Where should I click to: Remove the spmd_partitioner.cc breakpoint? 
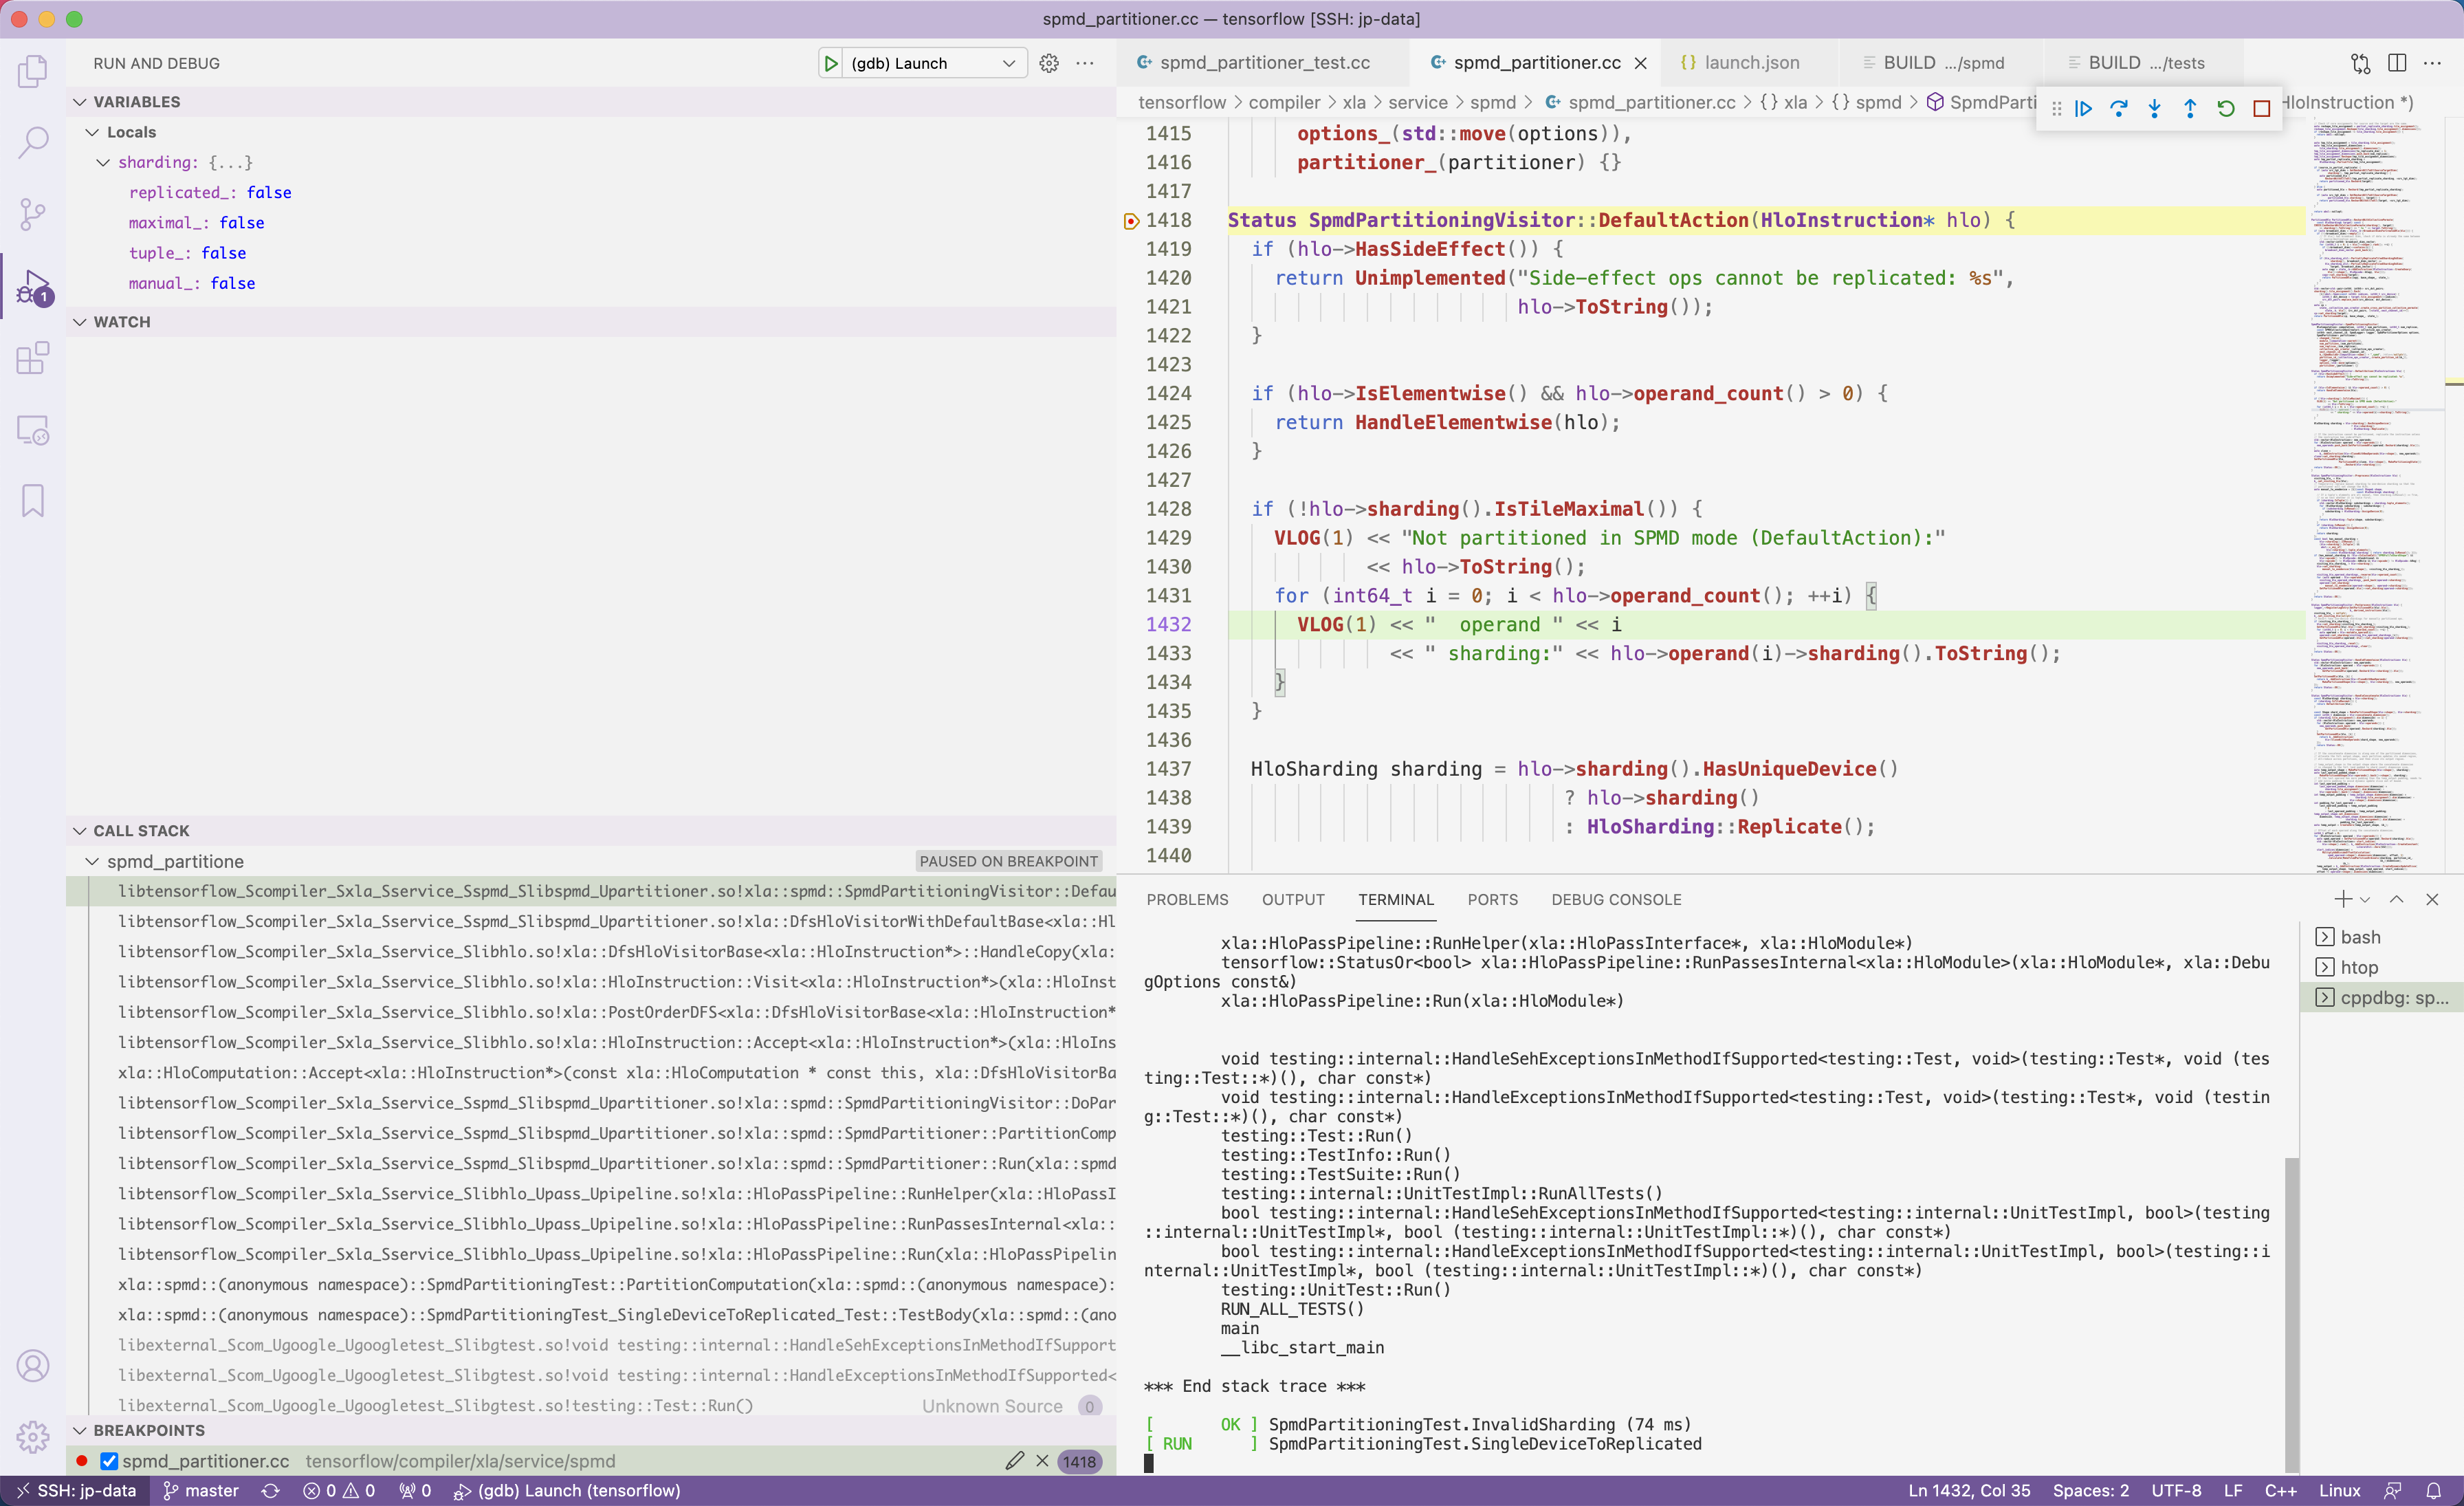pos(1042,1461)
